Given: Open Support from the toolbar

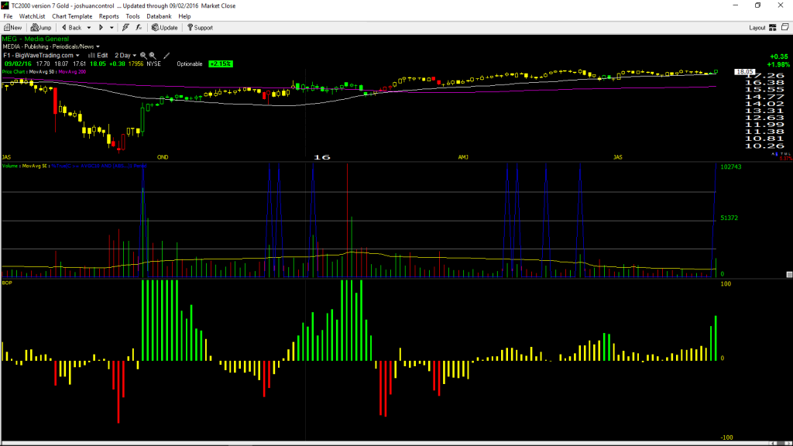Looking at the screenshot, I should [x=201, y=28].
